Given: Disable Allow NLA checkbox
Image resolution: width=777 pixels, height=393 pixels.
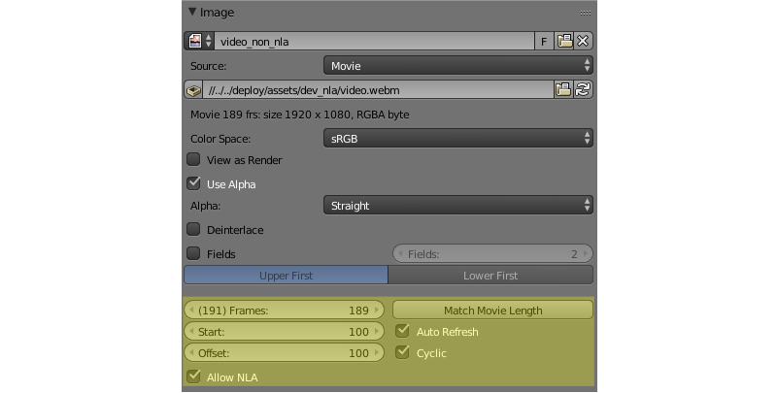Looking at the screenshot, I should click(193, 377).
